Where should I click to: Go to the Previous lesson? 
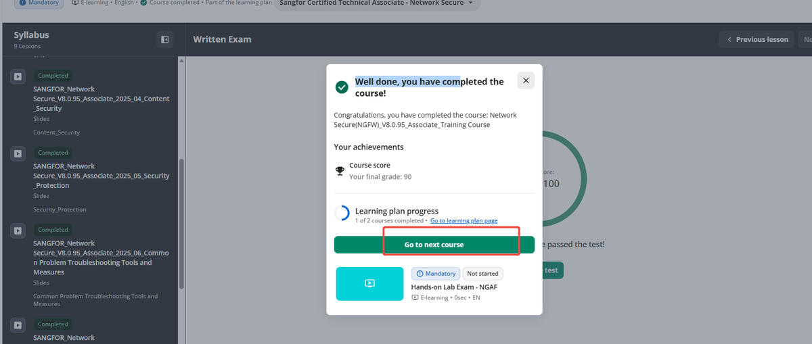pyautogui.click(x=758, y=39)
